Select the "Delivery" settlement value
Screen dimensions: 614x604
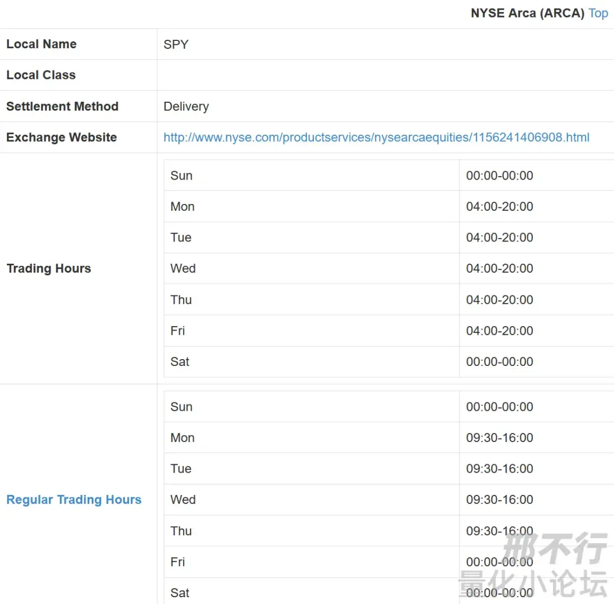(x=185, y=106)
